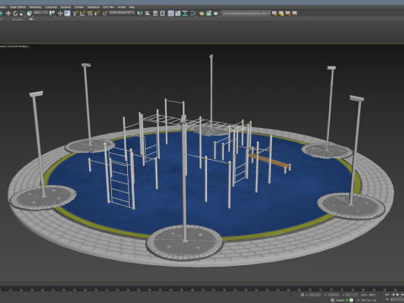This screenshot has height=303, width=404.
Task: Toggle the ribbon display
Action: tap(171, 13)
